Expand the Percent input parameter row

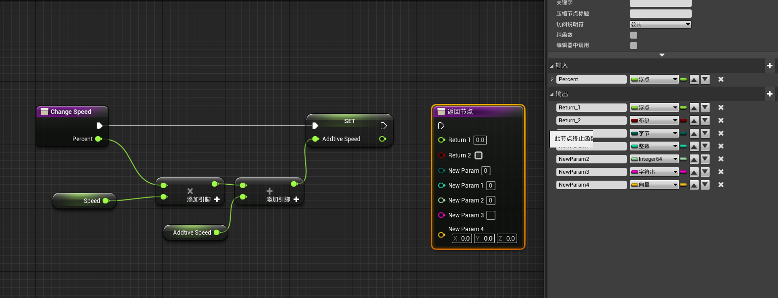(552, 79)
